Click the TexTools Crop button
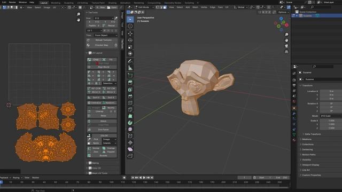The image size is (342, 192). click(x=94, y=60)
